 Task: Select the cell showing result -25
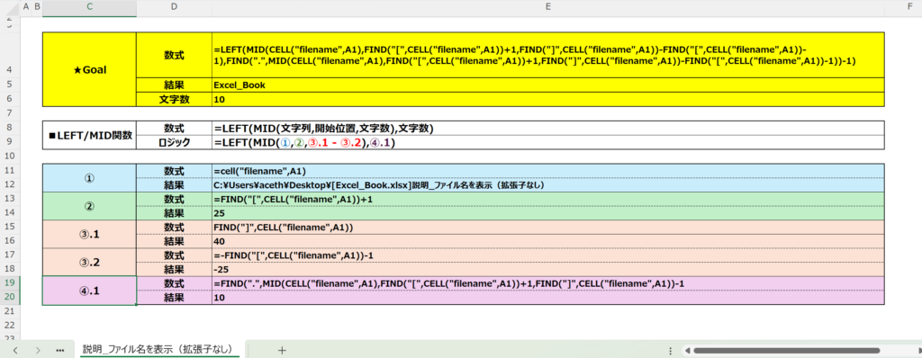[x=548, y=269]
